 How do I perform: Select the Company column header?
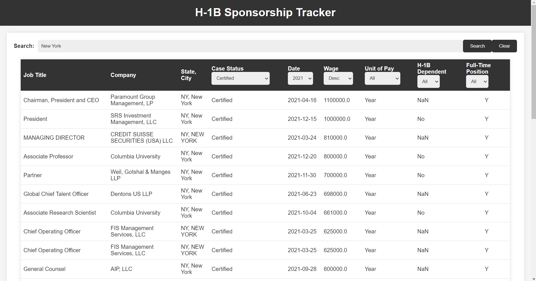(123, 75)
